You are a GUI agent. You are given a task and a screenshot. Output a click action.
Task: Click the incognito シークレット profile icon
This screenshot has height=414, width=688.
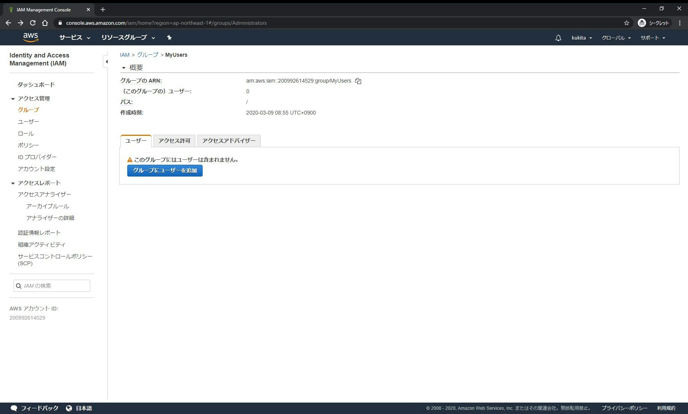pyautogui.click(x=654, y=23)
